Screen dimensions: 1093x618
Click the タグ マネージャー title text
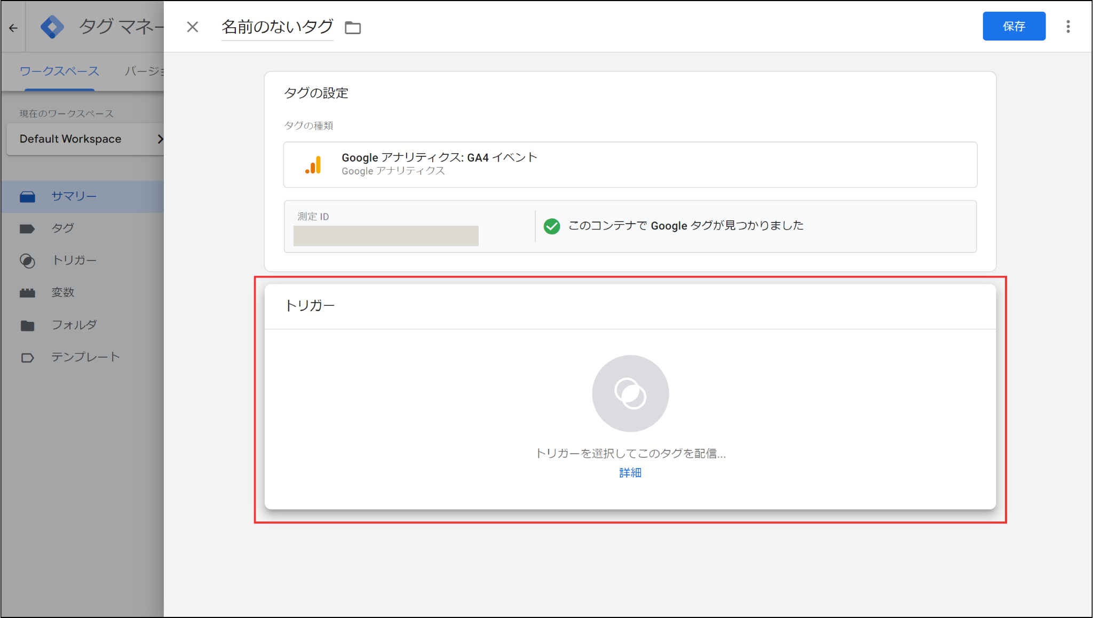tap(122, 26)
